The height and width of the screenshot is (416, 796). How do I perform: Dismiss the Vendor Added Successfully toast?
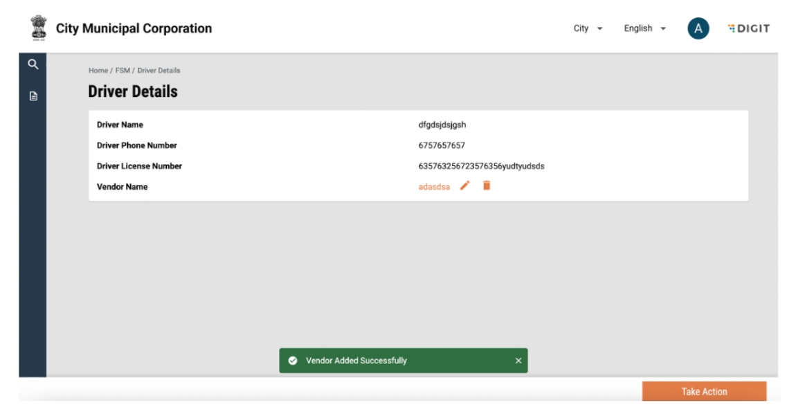coord(518,361)
